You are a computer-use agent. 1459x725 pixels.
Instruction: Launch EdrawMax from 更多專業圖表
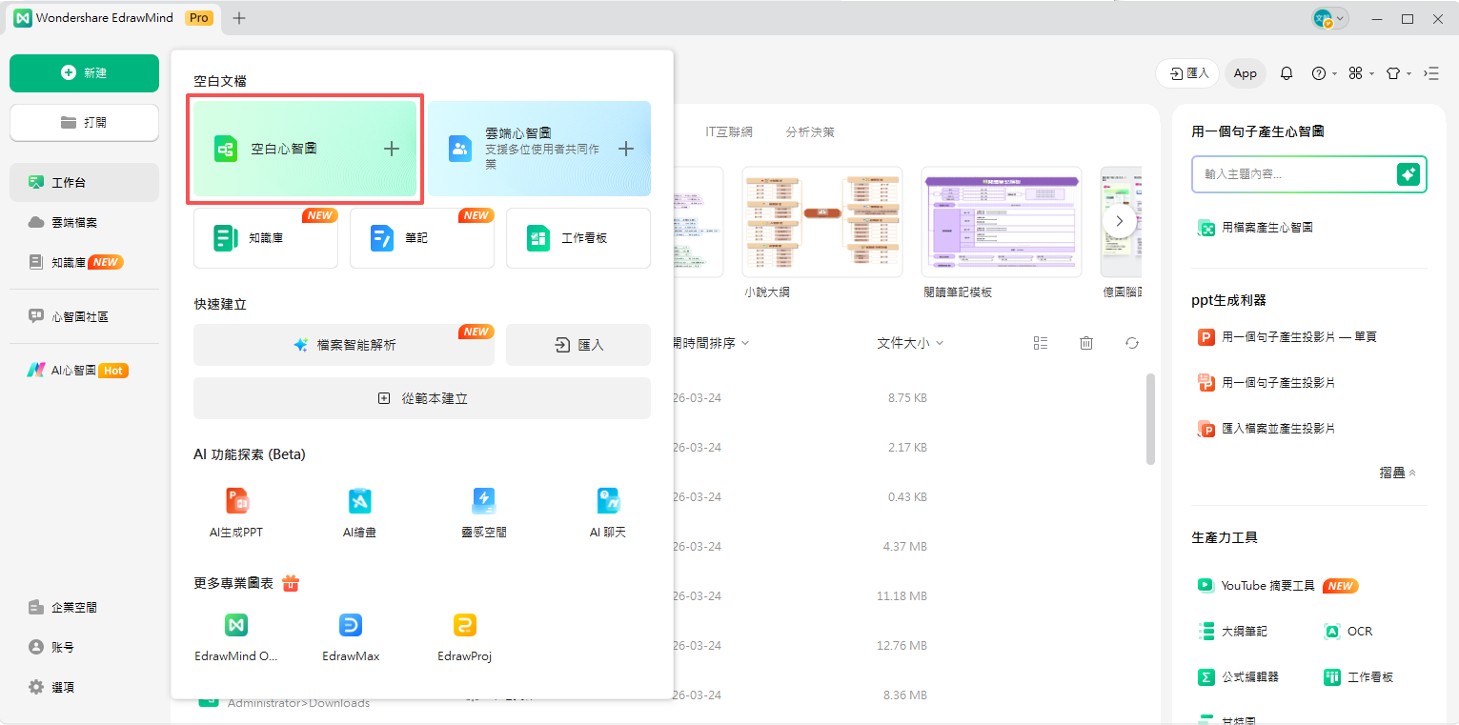(351, 635)
